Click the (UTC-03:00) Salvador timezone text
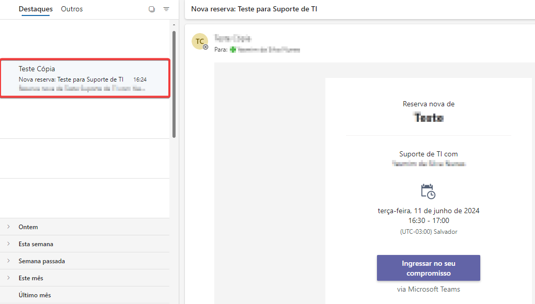535x304 pixels. pos(429,232)
